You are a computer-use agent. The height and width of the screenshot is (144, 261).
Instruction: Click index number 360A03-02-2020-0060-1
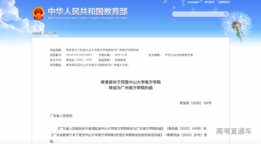79,55
